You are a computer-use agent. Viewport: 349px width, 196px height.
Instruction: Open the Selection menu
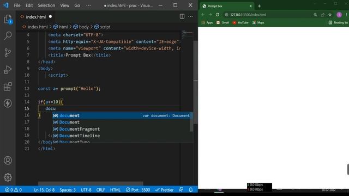46,5
